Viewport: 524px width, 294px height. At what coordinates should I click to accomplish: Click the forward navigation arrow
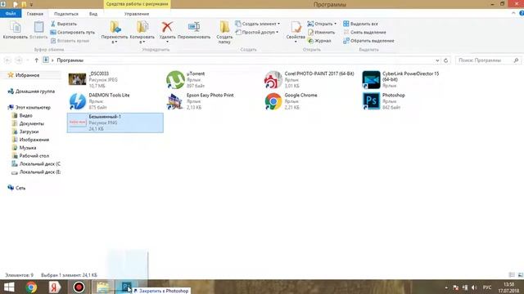pyautogui.click(x=19, y=60)
